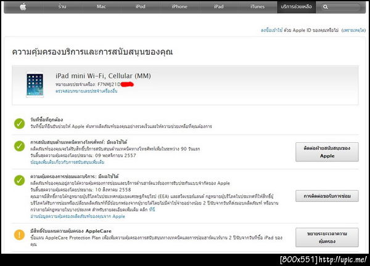
Task: Click the page heading ความคุ้มครองบริการ
Action: click(92, 52)
